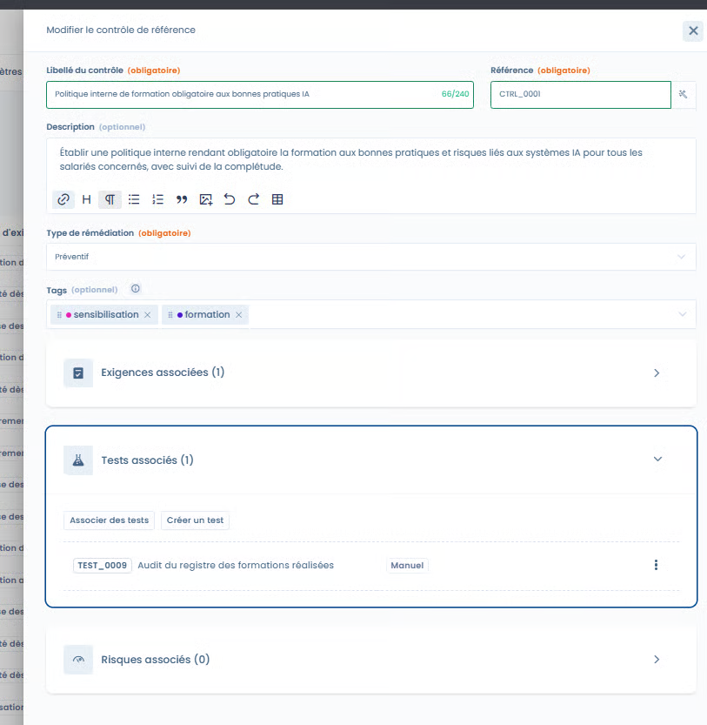Expand Risques associés section
Viewport: 707px width, 725px height.
pos(657,660)
